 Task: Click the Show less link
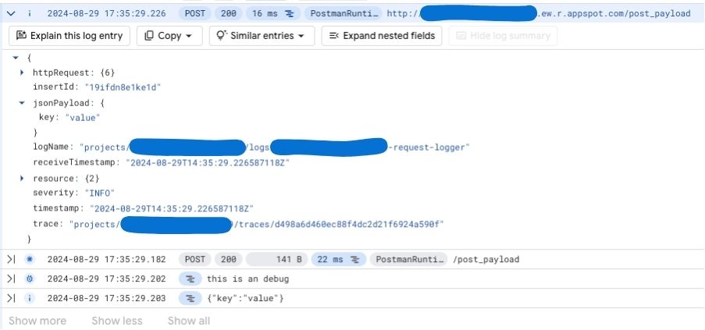[x=117, y=321]
